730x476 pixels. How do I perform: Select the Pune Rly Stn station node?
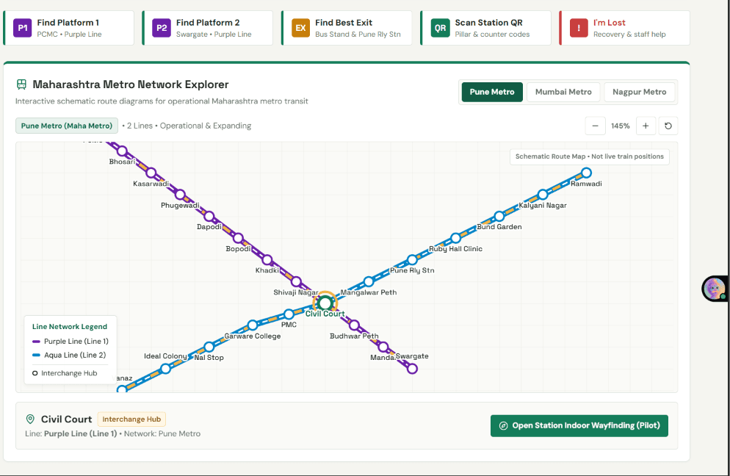point(412,259)
